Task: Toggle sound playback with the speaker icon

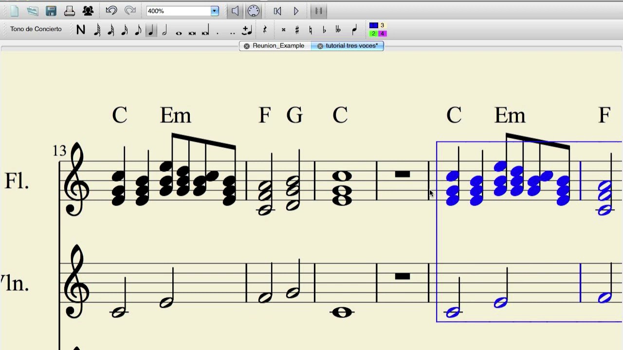Action: (x=235, y=11)
